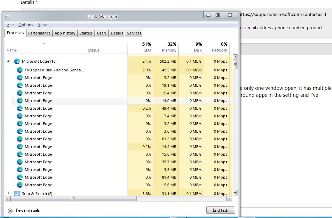Click the 502.2 MB memory value
332x218 pixels.
click(168, 61)
